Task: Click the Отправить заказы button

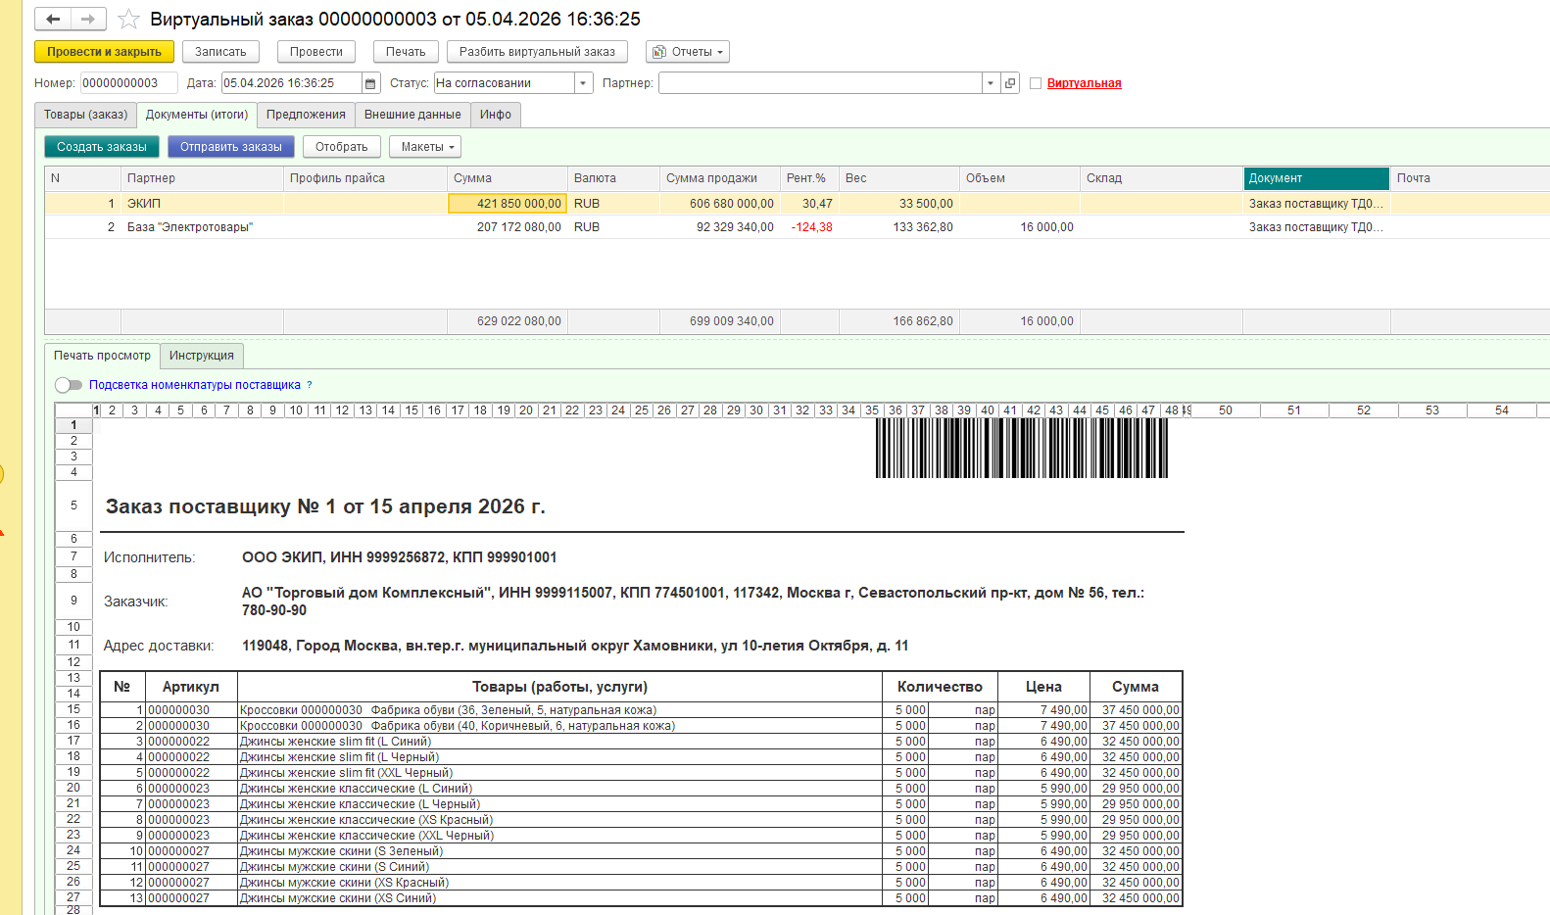Action: tap(230, 147)
